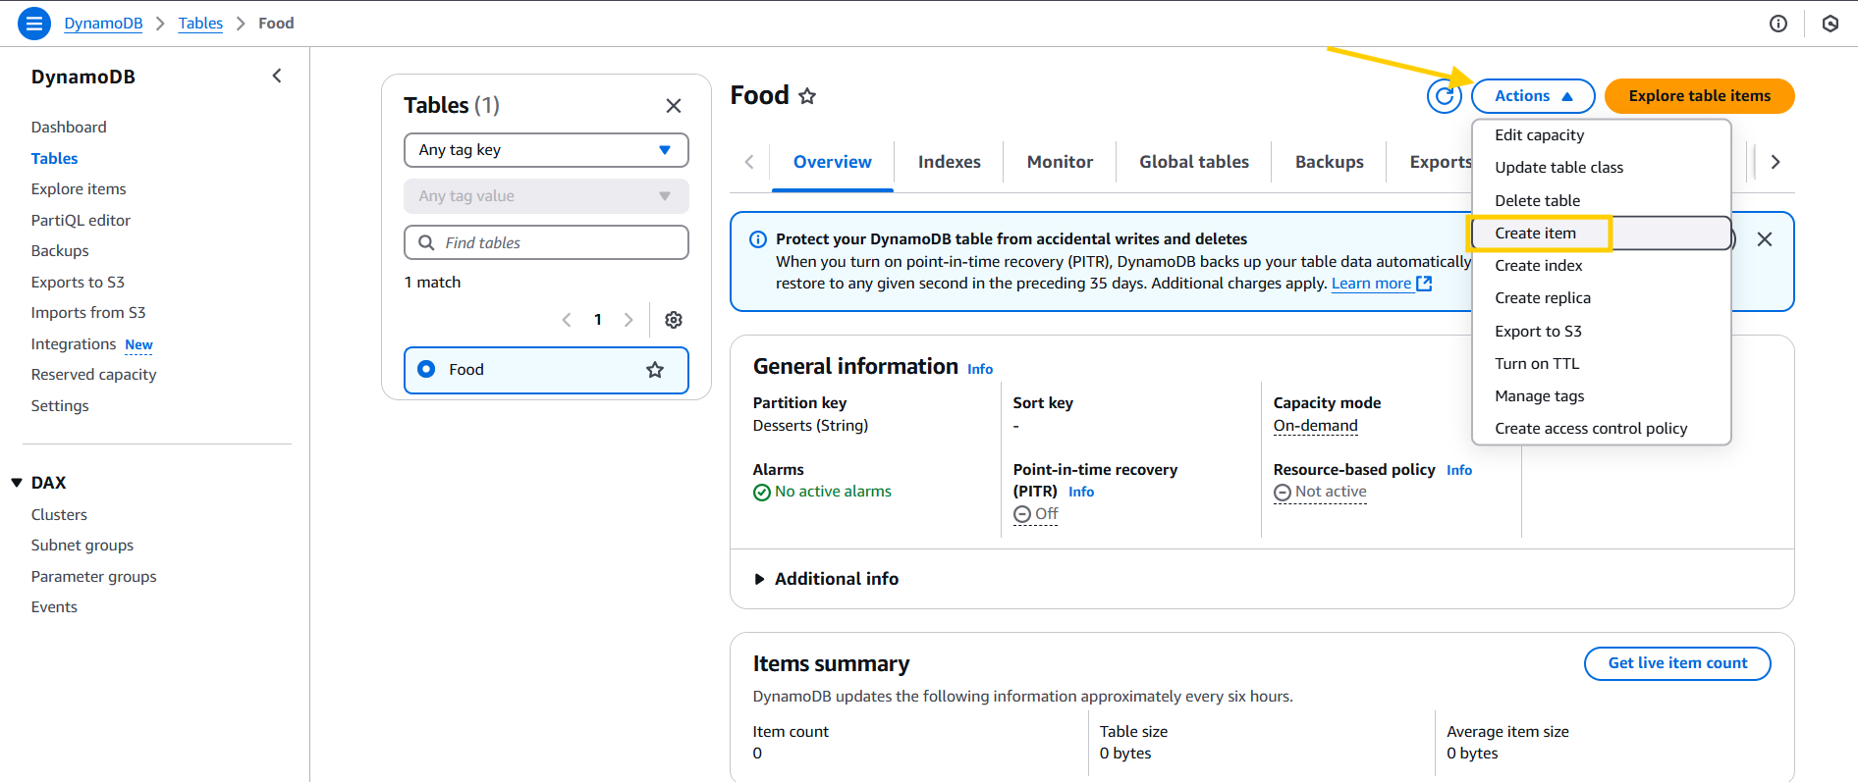Click the star icon in Food row
The height and width of the screenshot is (782, 1858).
pyautogui.click(x=655, y=370)
